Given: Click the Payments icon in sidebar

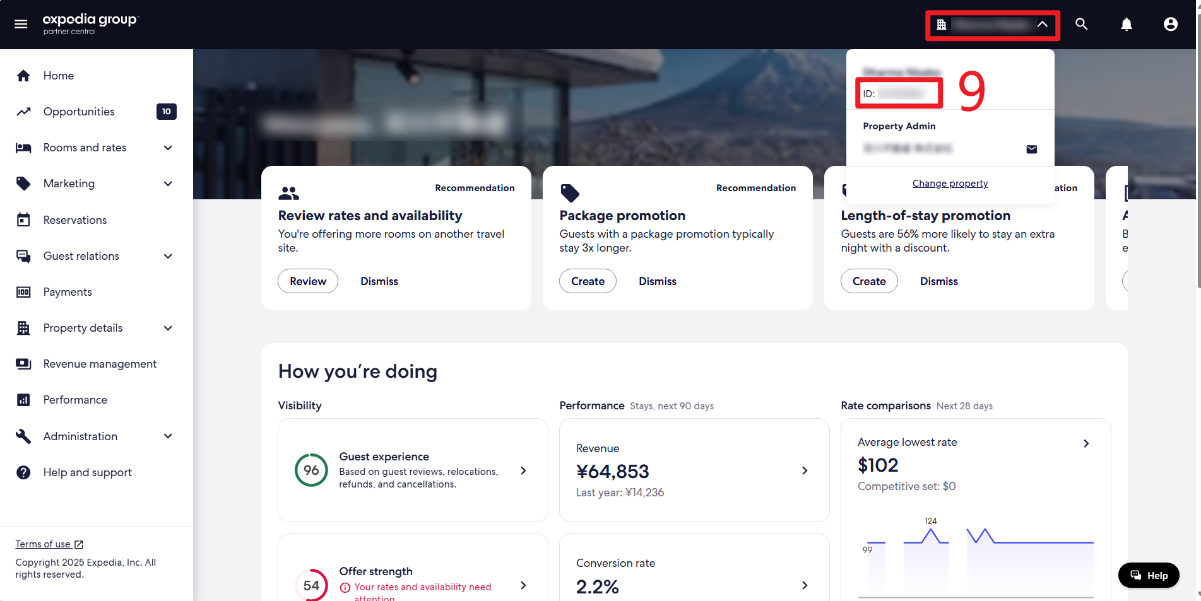Looking at the screenshot, I should tap(23, 292).
